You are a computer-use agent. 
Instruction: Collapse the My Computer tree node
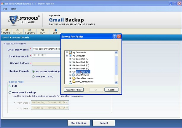coord(67,56)
